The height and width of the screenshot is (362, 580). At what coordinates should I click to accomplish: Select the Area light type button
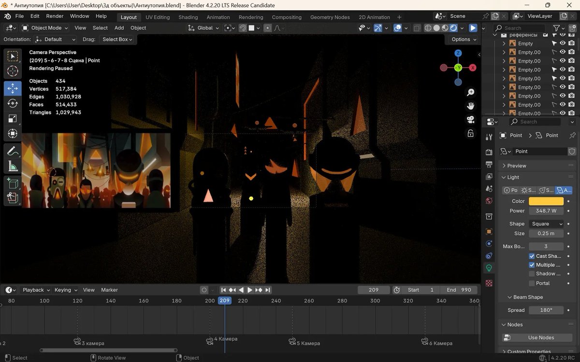point(564,190)
